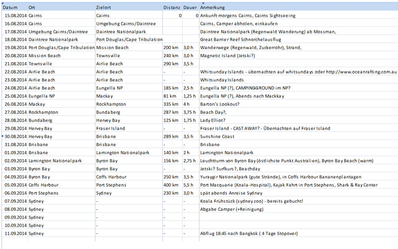Image resolution: width=398 pixels, height=249 pixels.
Task: Click note 'Abgabe Camper (+Reinigung)'
Action: tap(232, 209)
